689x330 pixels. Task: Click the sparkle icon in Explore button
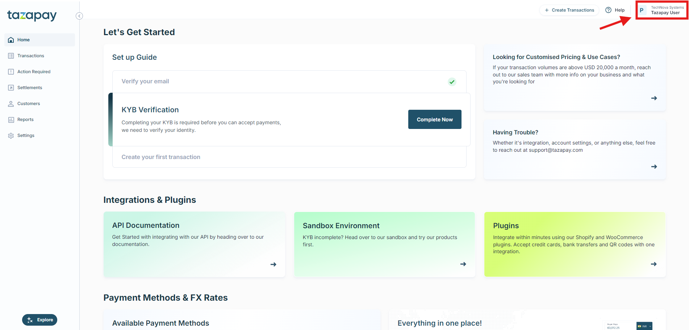[x=30, y=320]
